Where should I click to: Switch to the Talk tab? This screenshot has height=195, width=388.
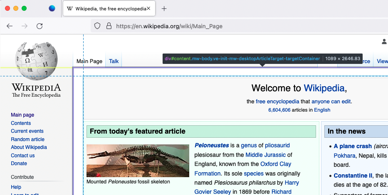pyautogui.click(x=114, y=61)
